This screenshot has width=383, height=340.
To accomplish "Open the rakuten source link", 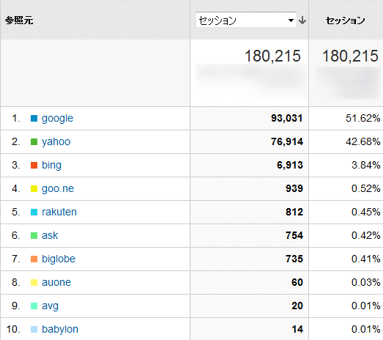I will coord(59,212).
